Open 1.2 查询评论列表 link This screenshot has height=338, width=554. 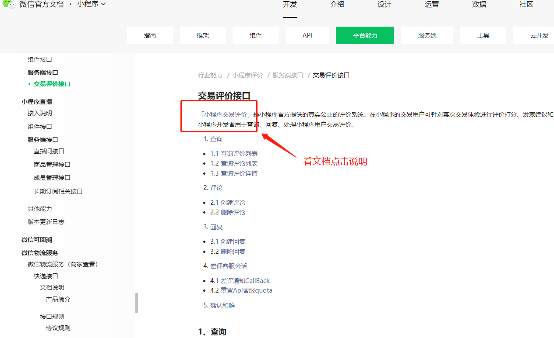(x=239, y=163)
